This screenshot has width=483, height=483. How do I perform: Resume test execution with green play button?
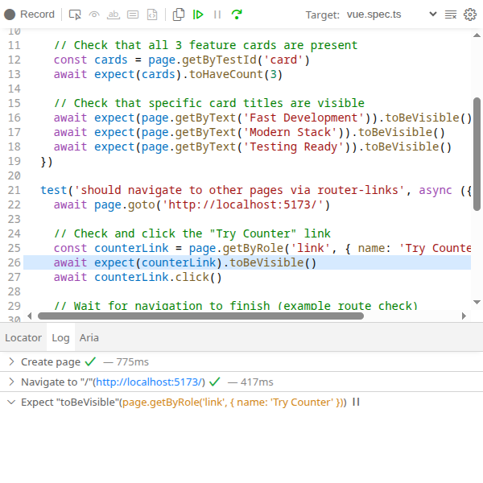point(198,14)
